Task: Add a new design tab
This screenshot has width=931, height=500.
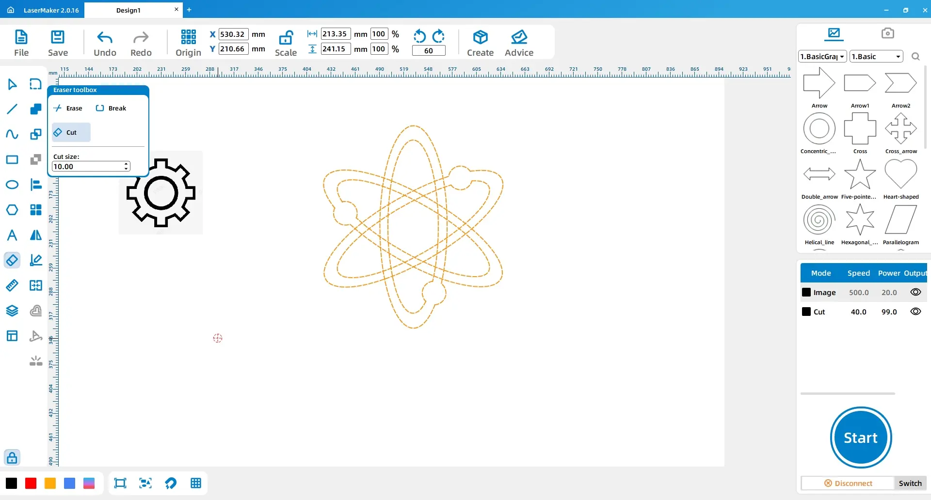Action: (x=189, y=10)
